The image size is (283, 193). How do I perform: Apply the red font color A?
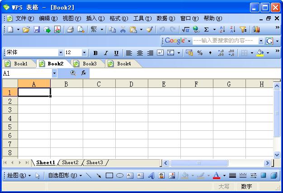click(217, 175)
